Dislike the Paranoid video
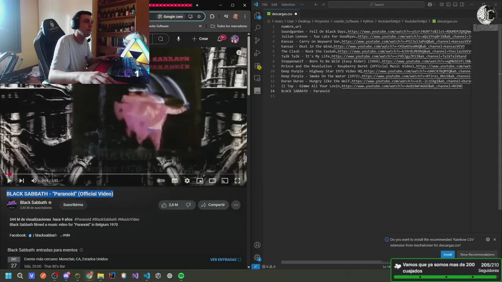Viewport: 502px width, 282px height. [x=188, y=205]
